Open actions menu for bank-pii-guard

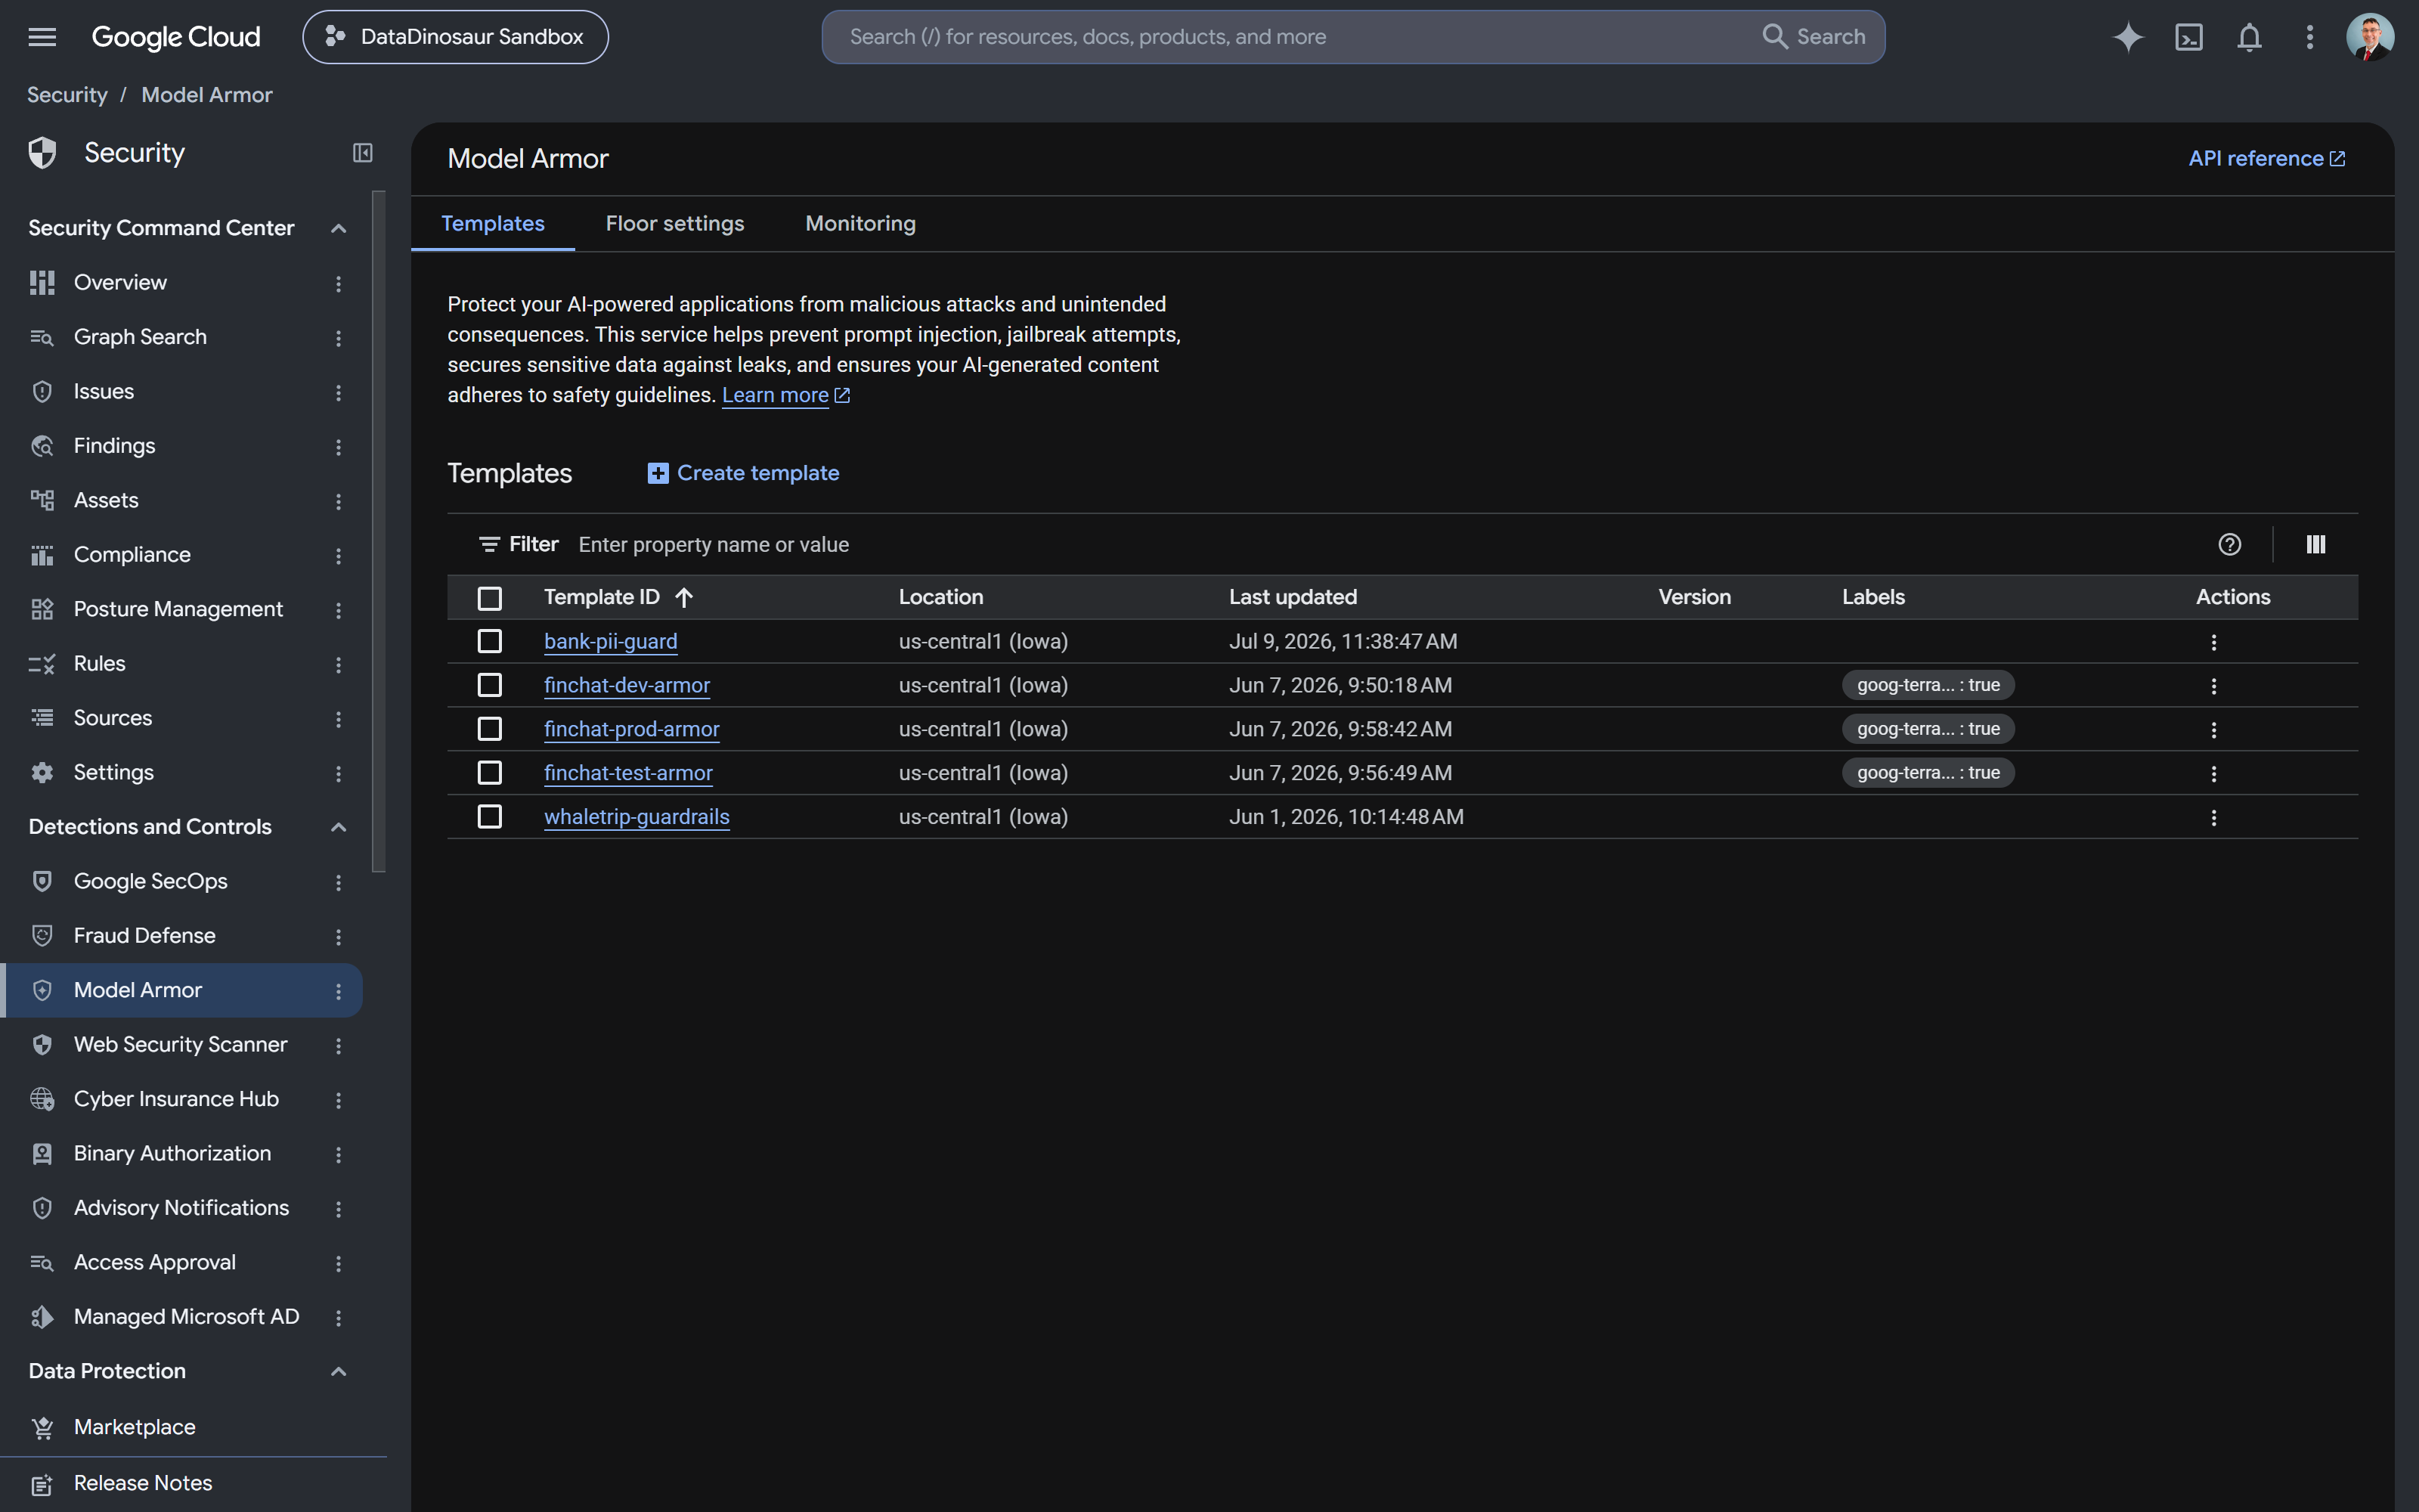tap(2214, 642)
